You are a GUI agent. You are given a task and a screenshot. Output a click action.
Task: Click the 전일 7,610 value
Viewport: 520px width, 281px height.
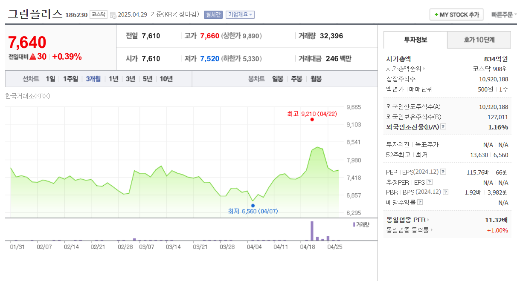pyautogui.click(x=151, y=36)
